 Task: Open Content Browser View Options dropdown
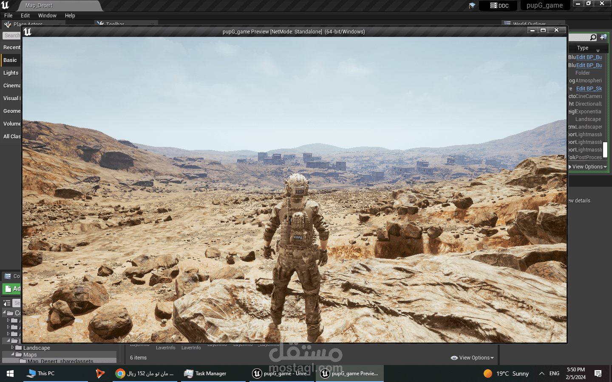472,358
